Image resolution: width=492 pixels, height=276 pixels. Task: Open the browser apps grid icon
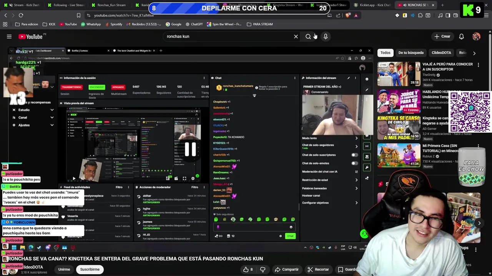pos(5,24)
